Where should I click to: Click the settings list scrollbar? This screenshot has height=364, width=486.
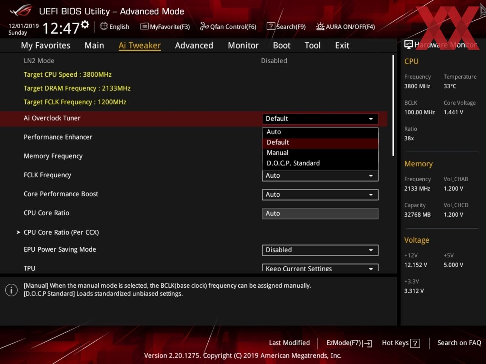[393, 105]
